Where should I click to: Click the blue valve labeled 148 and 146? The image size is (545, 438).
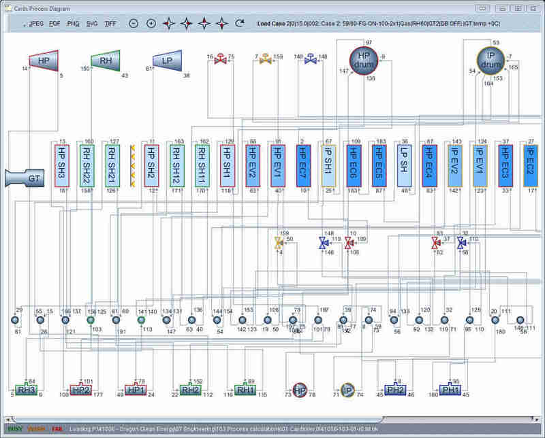pyautogui.click(x=324, y=243)
